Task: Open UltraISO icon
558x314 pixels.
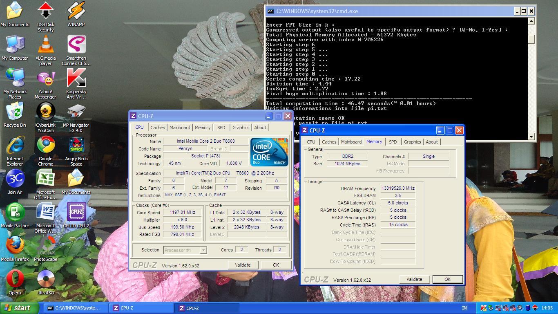Action: point(45,282)
